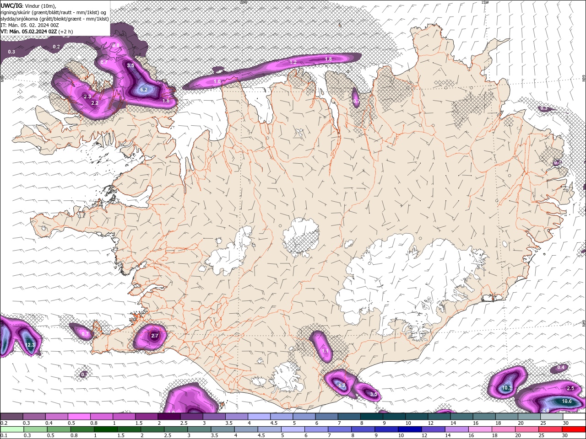Click the 2.7 value label in the southwest
The height and width of the screenshot is (439, 586).
155,336
